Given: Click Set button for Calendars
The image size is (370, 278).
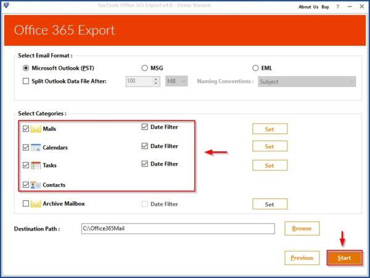Looking at the screenshot, I should click(x=269, y=146).
